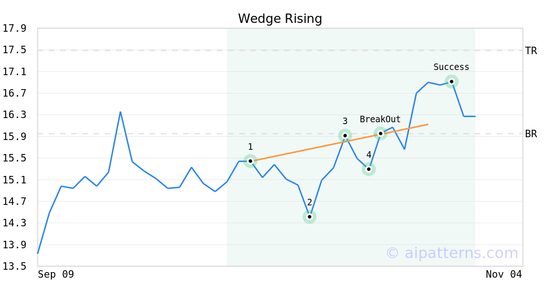The height and width of the screenshot is (294, 560).
Task: Click the 16.3 y-axis value label
Action: (14, 115)
